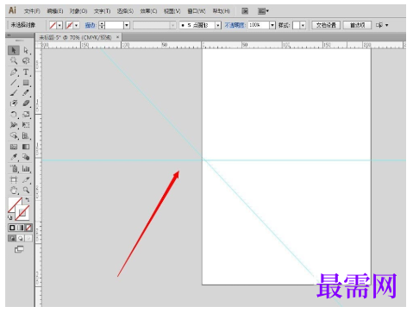Click the Go to Bridge icon
This screenshot has width=413, height=313.
click(x=245, y=11)
